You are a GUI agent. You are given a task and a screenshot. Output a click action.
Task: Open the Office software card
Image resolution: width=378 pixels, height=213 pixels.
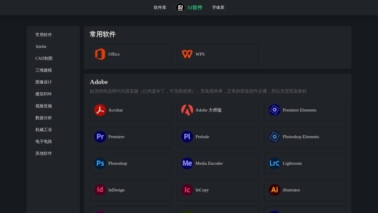click(130, 54)
